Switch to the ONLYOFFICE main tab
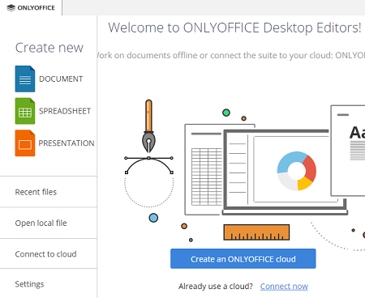 click(x=31, y=8)
